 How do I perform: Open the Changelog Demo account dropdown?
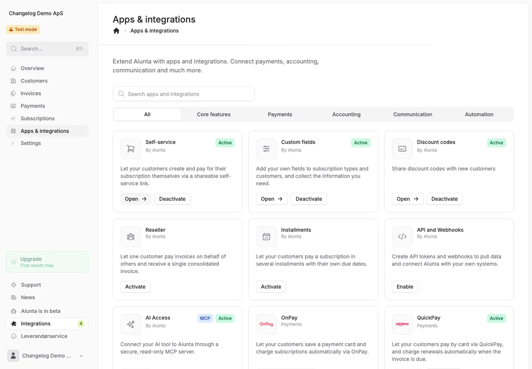pos(47,356)
